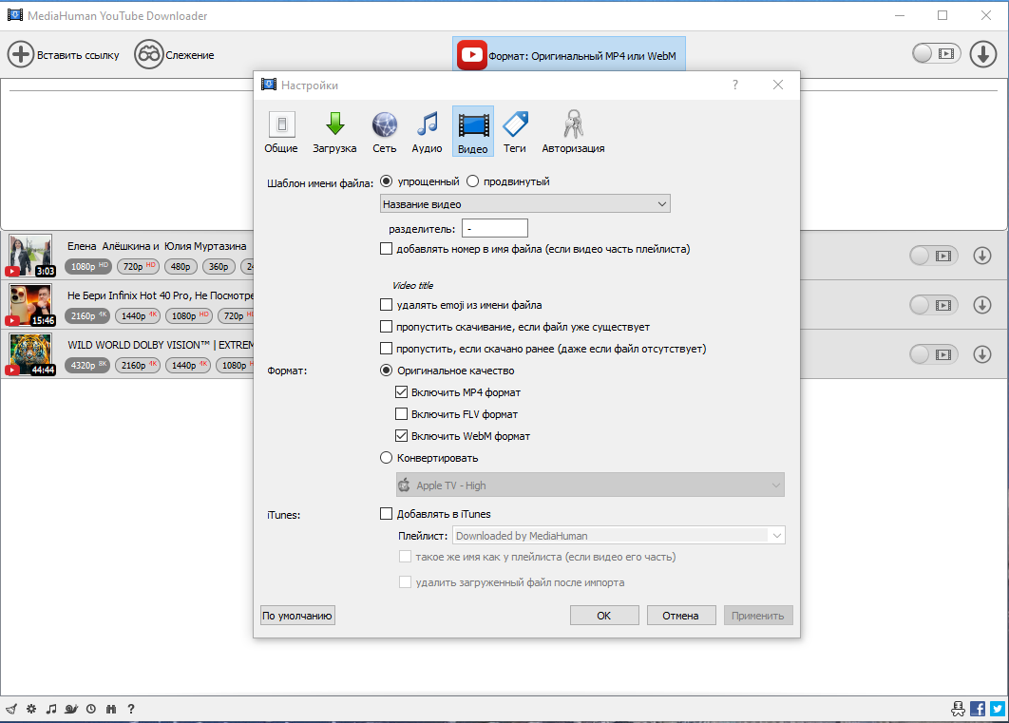Click the По умолчанию button
The image size is (1009, 723).
tap(297, 616)
